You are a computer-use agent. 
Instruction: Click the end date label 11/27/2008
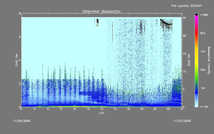coord(182,121)
